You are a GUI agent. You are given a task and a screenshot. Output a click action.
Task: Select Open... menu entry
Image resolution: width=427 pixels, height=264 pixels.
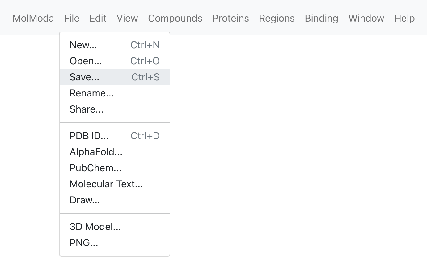click(x=115, y=61)
